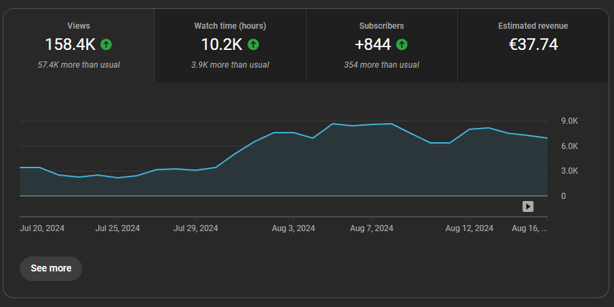Click the '354 more than usual' text
The width and height of the screenshot is (614, 307).
click(381, 65)
